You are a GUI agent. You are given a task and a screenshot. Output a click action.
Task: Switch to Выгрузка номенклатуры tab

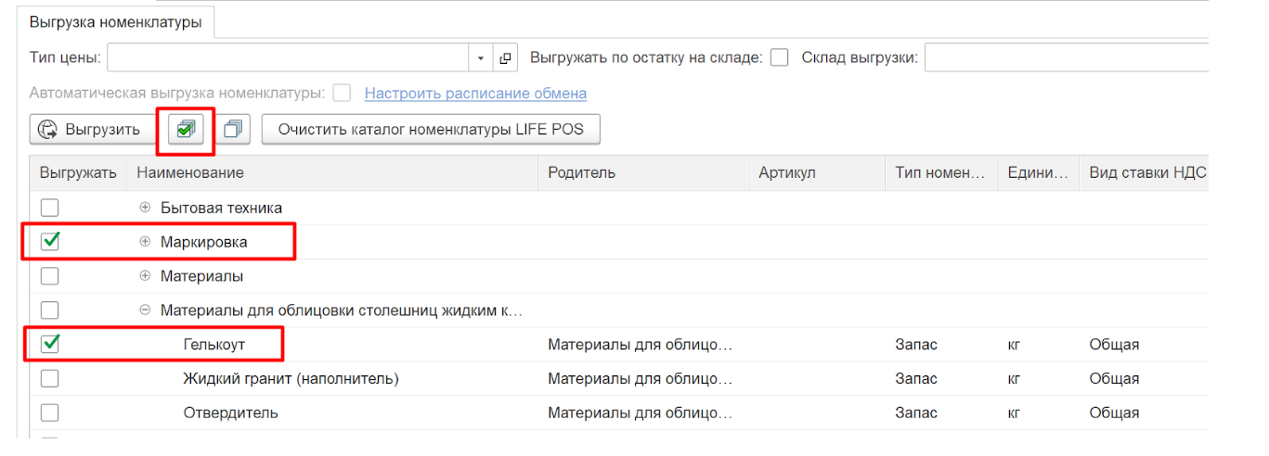[x=116, y=22]
